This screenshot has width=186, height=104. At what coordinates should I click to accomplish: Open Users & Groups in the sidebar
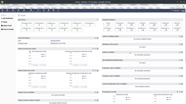click(7, 29)
